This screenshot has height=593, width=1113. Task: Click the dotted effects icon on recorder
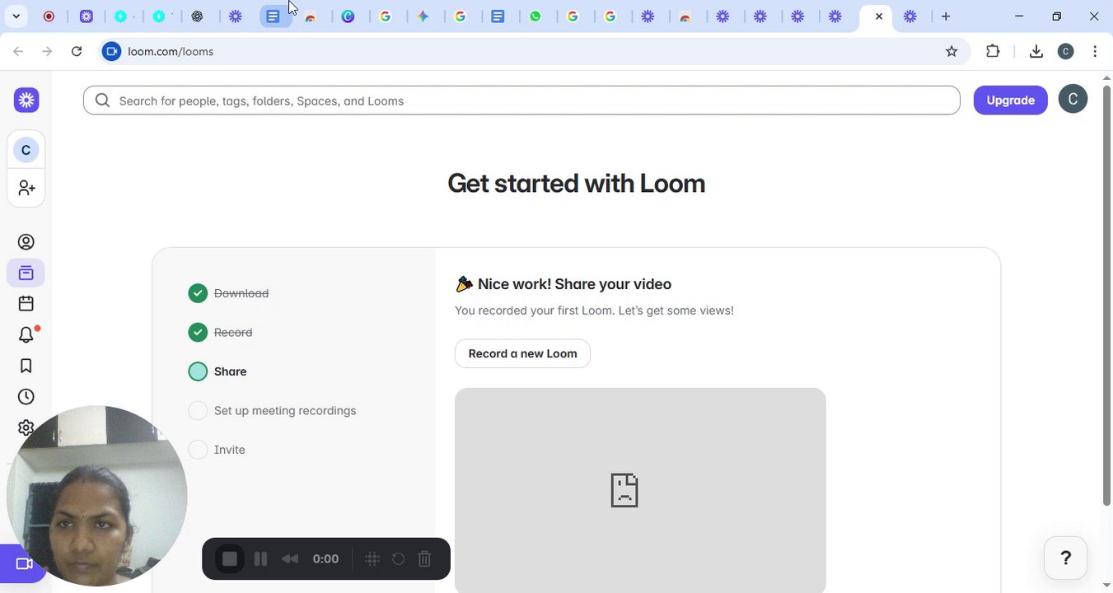(x=372, y=559)
